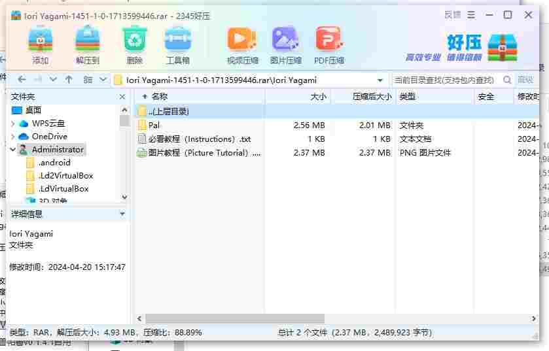Open the 工具箱 (Toolbox) icon
Viewport: 549px width, 351px height.
click(178, 46)
